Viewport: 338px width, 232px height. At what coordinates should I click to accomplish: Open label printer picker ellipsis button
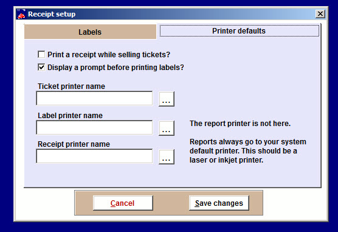click(167, 128)
